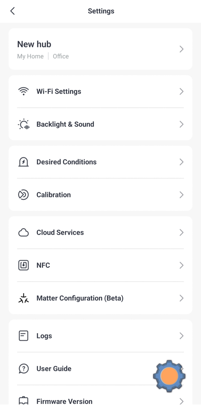The height and width of the screenshot is (408, 201).
Task: Expand Wi-Fi Settings with its chevron
Action: (x=181, y=91)
